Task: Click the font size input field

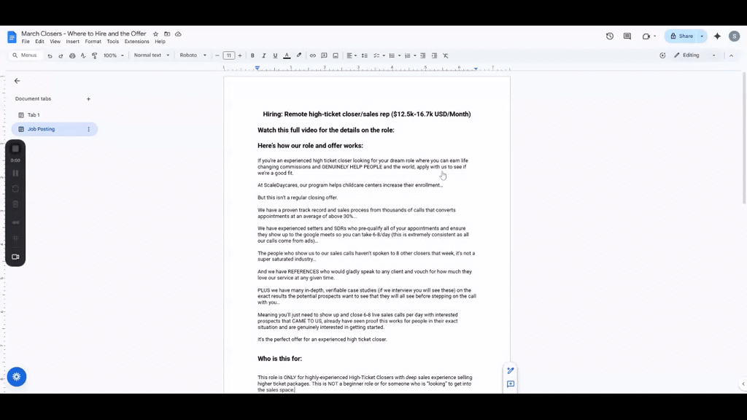Action: point(228,55)
